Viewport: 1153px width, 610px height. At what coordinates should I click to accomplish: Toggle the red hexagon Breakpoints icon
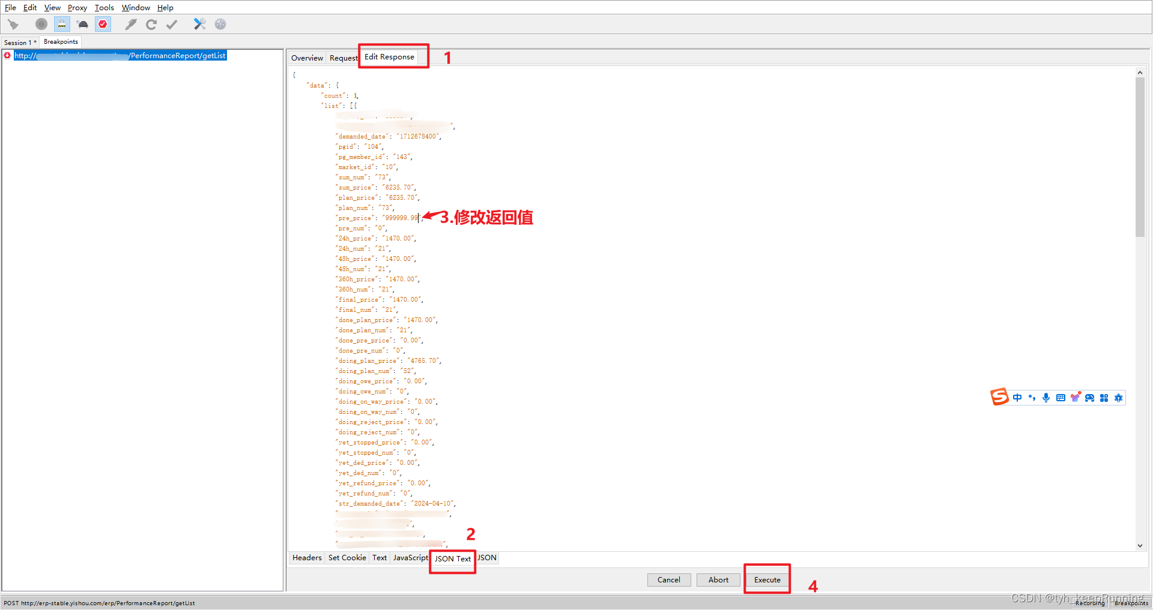coord(103,24)
